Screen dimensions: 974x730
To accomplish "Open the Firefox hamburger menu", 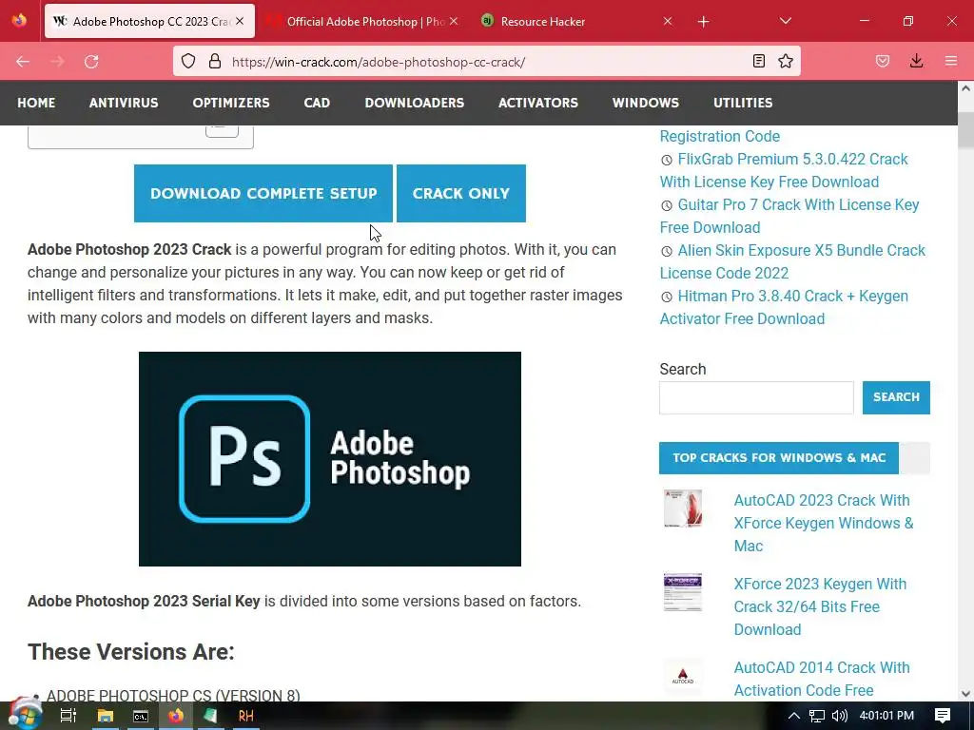I will tap(951, 62).
